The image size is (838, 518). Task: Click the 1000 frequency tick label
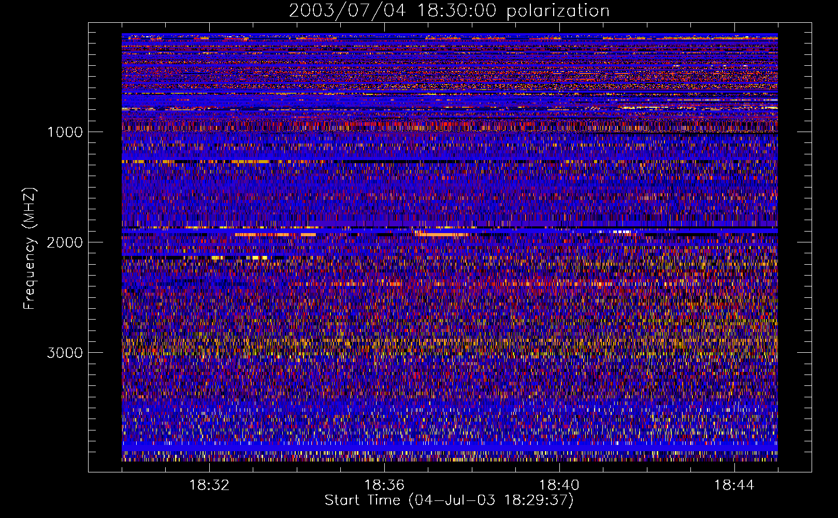tap(65, 132)
